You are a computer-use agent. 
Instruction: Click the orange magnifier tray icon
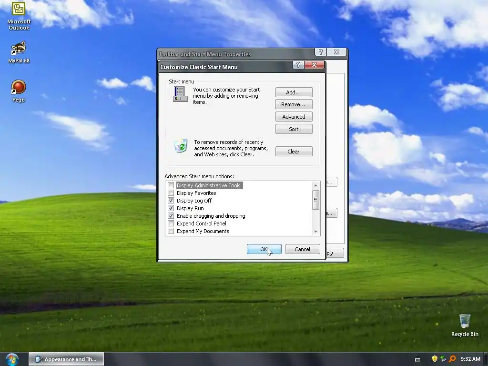click(452, 359)
